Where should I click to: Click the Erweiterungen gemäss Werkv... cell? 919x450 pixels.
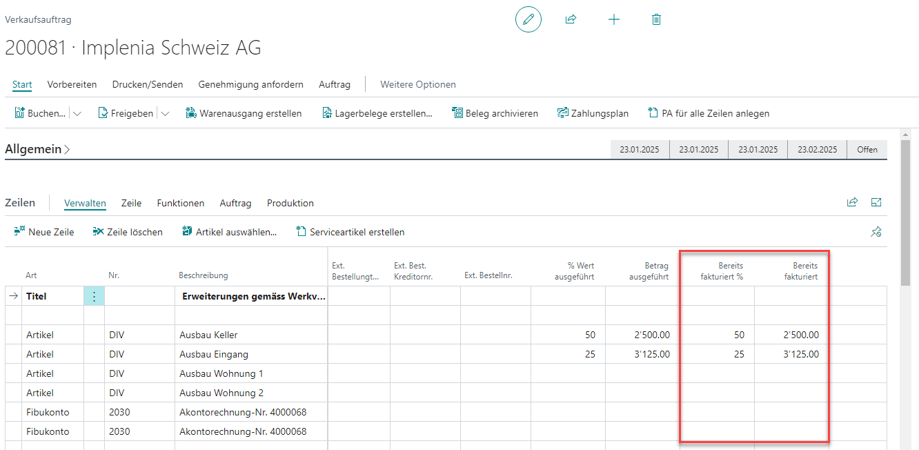pos(251,296)
